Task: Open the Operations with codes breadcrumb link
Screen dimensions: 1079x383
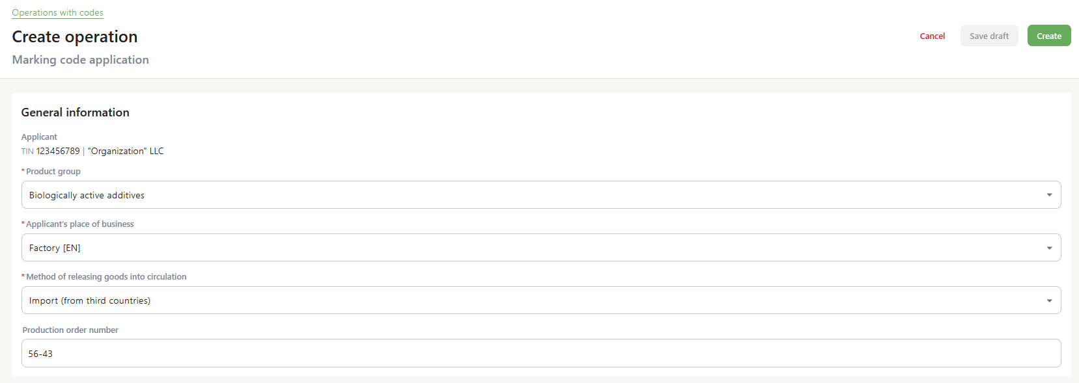Action: (x=57, y=12)
